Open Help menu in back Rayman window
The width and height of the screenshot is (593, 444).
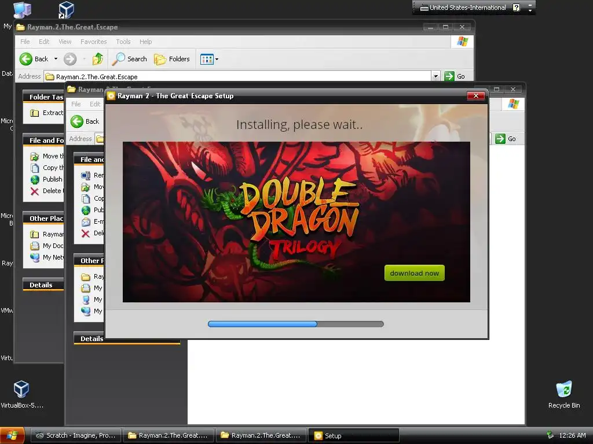pyautogui.click(x=145, y=42)
